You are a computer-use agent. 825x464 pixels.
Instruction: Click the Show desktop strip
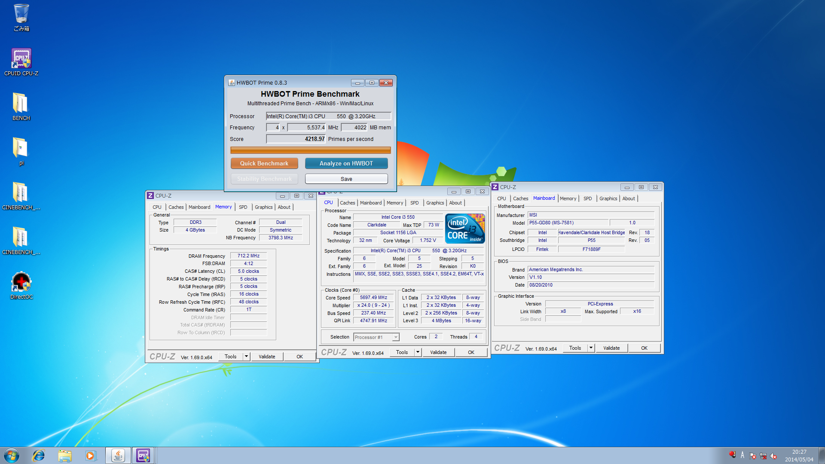tap(822, 455)
